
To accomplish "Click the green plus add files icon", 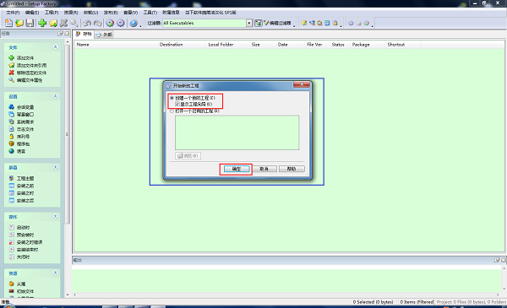I will 42,23.
